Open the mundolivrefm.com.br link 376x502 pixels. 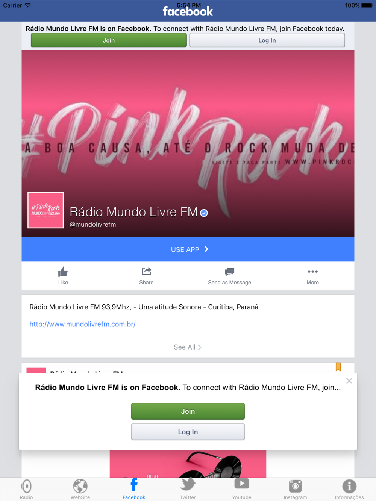pyautogui.click(x=82, y=324)
